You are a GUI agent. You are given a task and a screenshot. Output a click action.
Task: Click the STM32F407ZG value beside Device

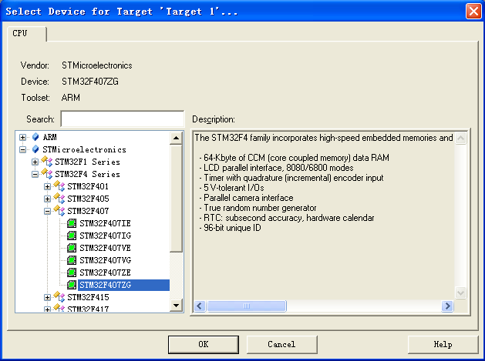point(90,82)
